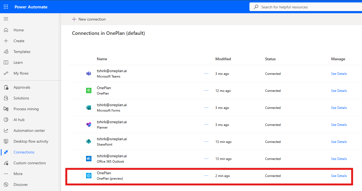This screenshot has width=362, height=191.
Task: Click the Approvals icon in the sidebar
Action: 6,87
